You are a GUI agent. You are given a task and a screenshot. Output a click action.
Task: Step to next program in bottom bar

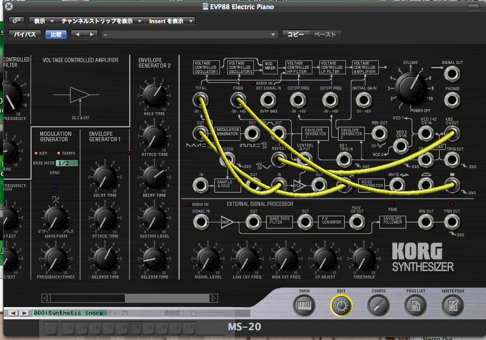(24, 313)
